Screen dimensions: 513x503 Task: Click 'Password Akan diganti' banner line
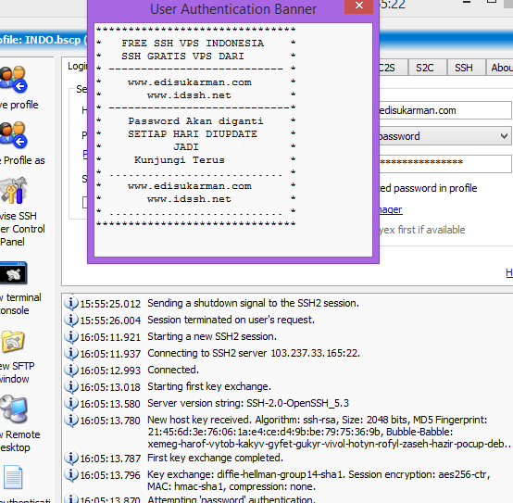point(195,121)
